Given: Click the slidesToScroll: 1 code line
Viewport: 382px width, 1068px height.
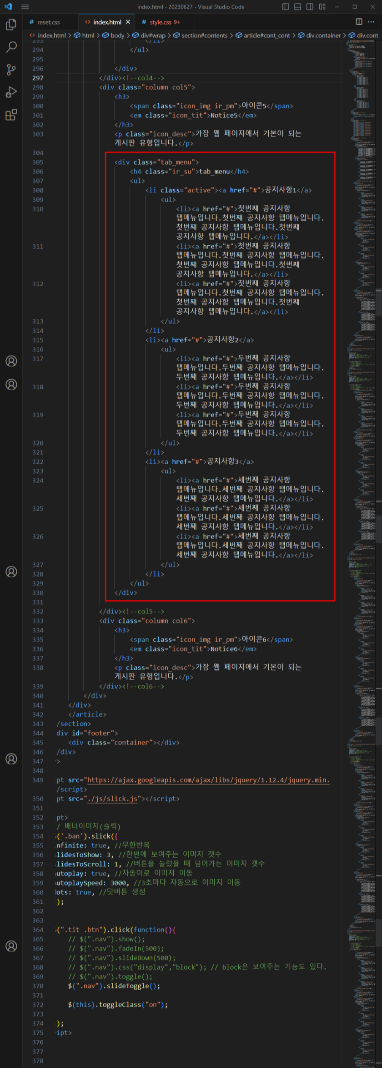Looking at the screenshot, I should pyautogui.click(x=160, y=864).
